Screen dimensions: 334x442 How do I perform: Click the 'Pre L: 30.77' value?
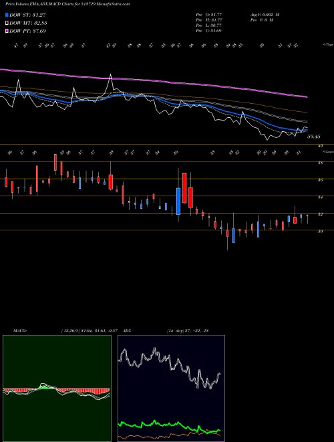pos(209,25)
